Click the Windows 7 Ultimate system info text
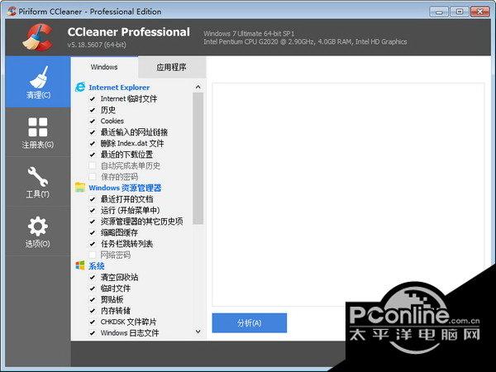The image size is (496, 372). click(x=249, y=33)
